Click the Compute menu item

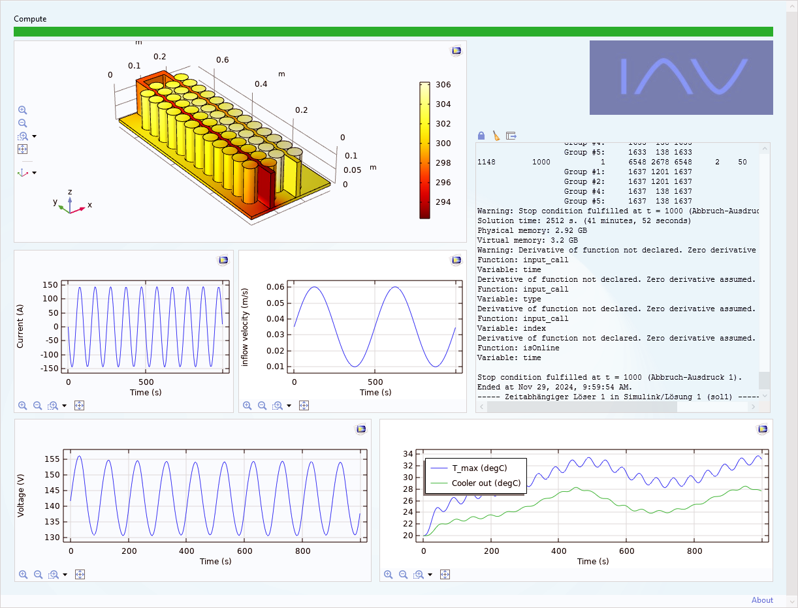[x=30, y=19]
